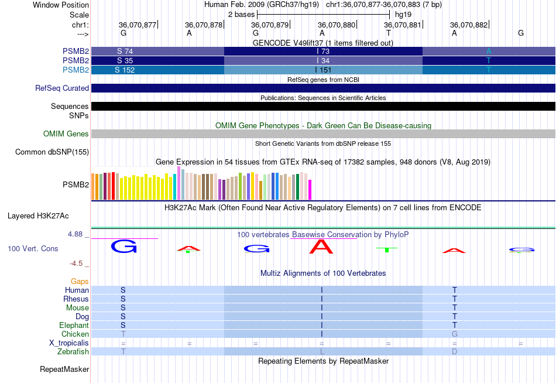Screen dimensions: 556x383
Task: Click the green T in PhyloP logo
Action: pos(387,249)
